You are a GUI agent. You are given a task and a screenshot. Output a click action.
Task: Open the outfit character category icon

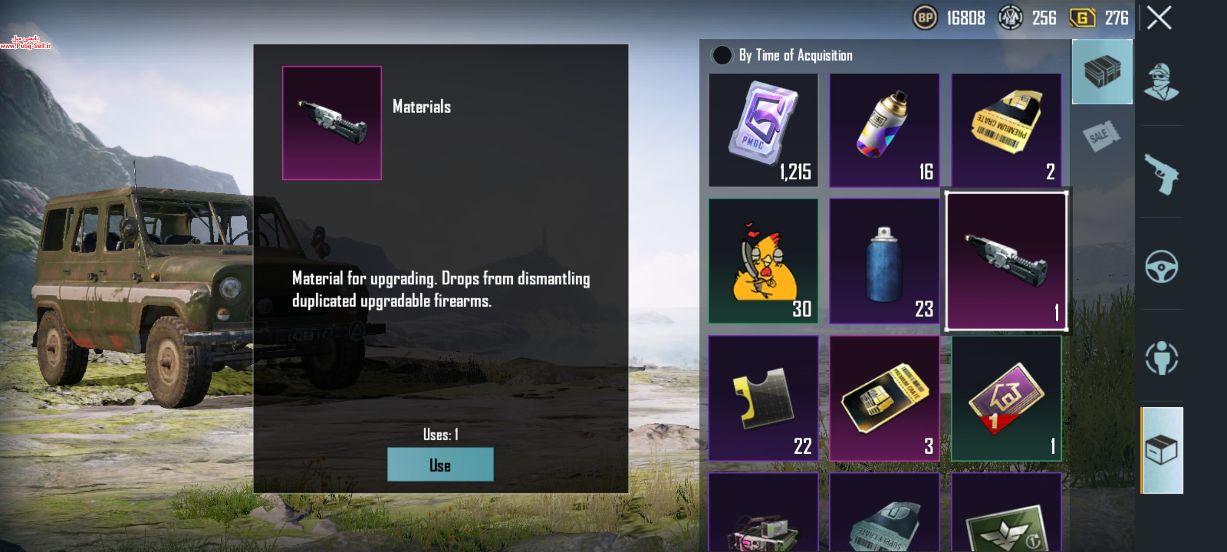tap(1161, 82)
